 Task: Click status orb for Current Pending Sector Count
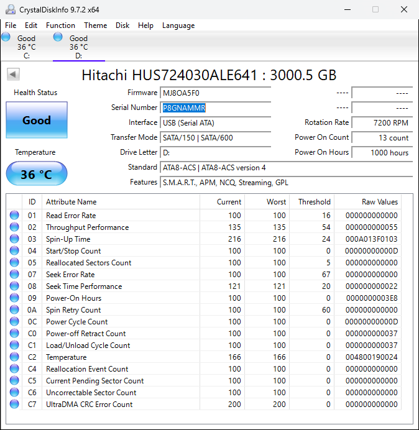(14, 380)
